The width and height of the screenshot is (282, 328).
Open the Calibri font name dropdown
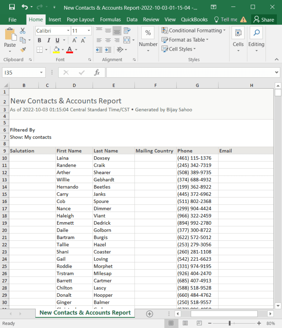click(x=68, y=31)
